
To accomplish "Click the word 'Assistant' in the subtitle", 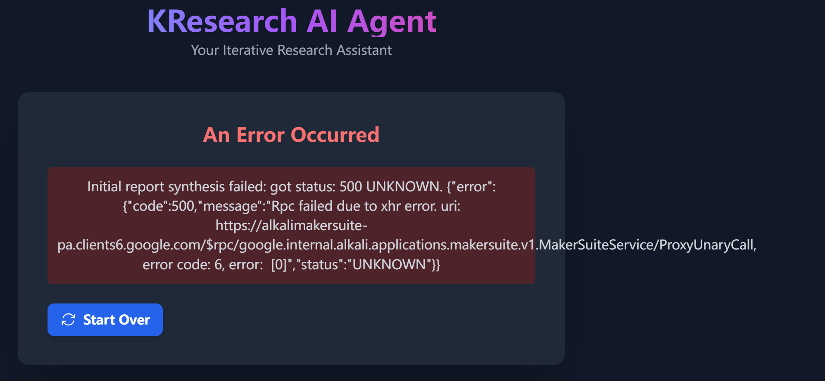I will pos(364,50).
